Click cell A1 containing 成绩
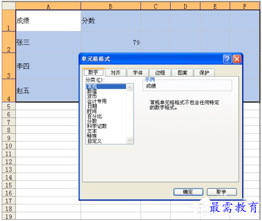262x221 pixels. pyautogui.click(x=48, y=21)
